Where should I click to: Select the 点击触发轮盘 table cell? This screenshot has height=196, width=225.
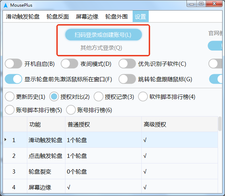(x=46, y=156)
